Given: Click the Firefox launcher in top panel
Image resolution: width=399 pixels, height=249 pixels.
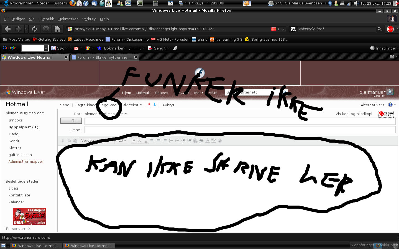Looking at the screenshot, I should pos(72,3).
